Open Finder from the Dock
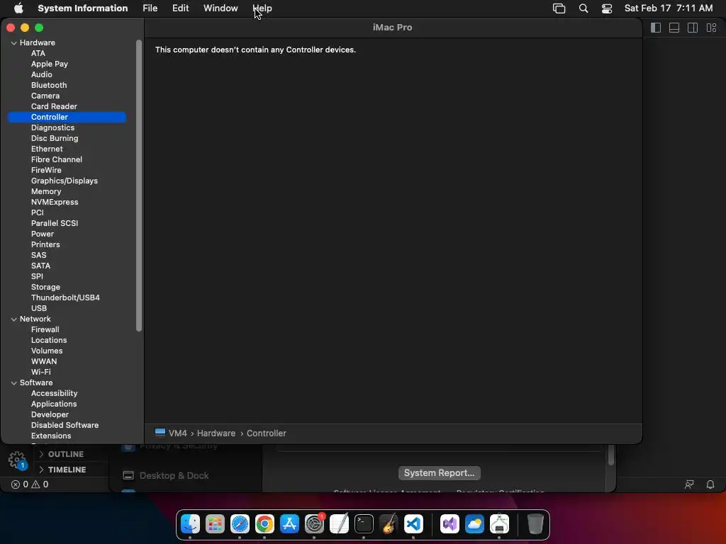 point(190,524)
